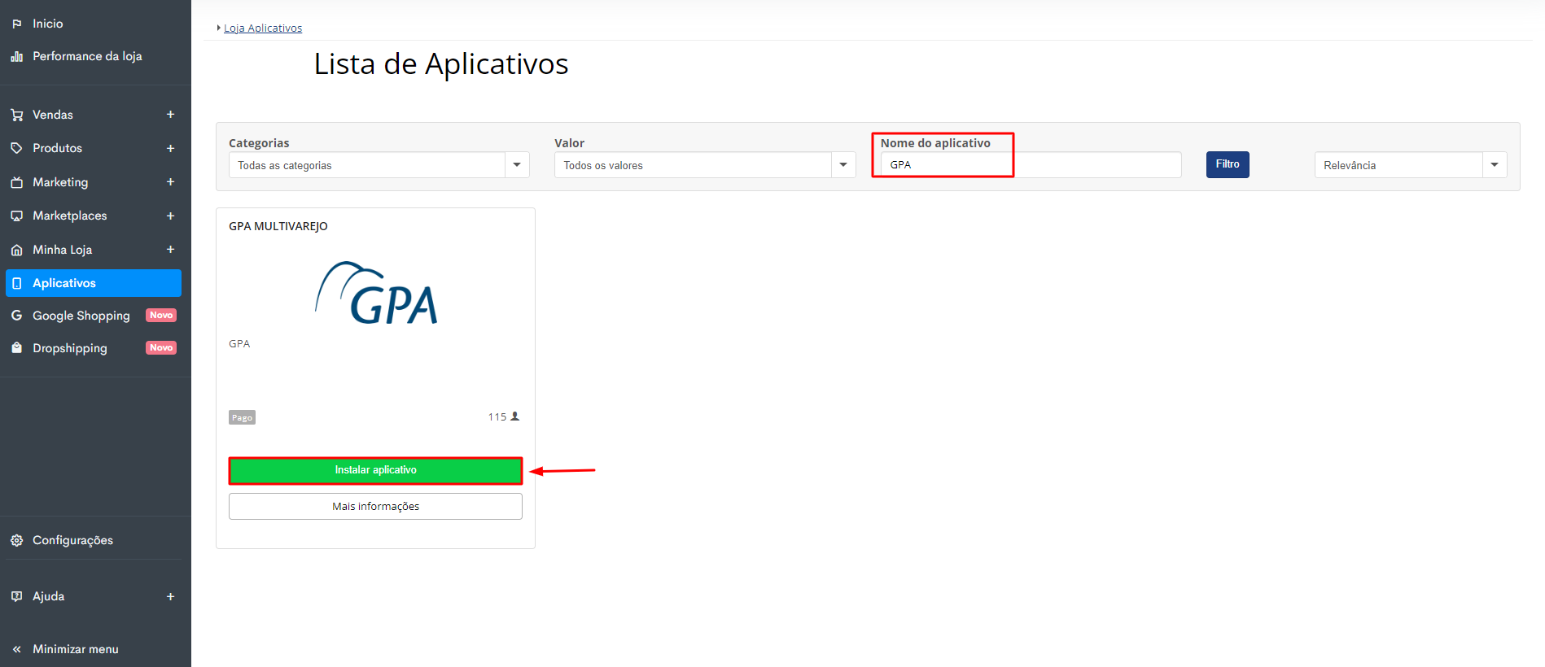The width and height of the screenshot is (1545, 667).
Task: Open Produtos menu item
Action: coord(57,148)
